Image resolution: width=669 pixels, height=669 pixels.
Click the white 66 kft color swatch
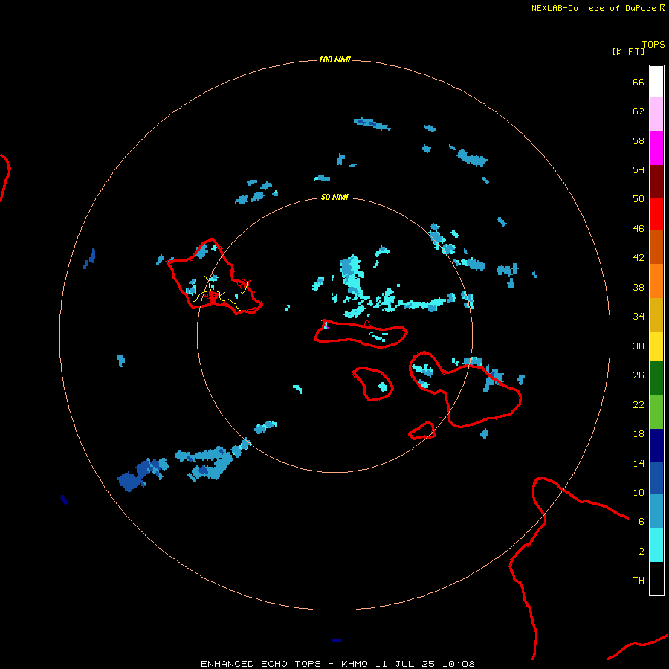click(656, 82)
